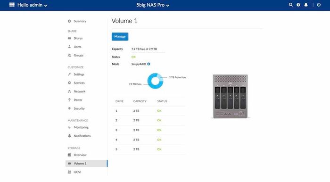This screenshot has width=330, height=182.
Task: Click the power icon in header
Action: coord(319,5)
